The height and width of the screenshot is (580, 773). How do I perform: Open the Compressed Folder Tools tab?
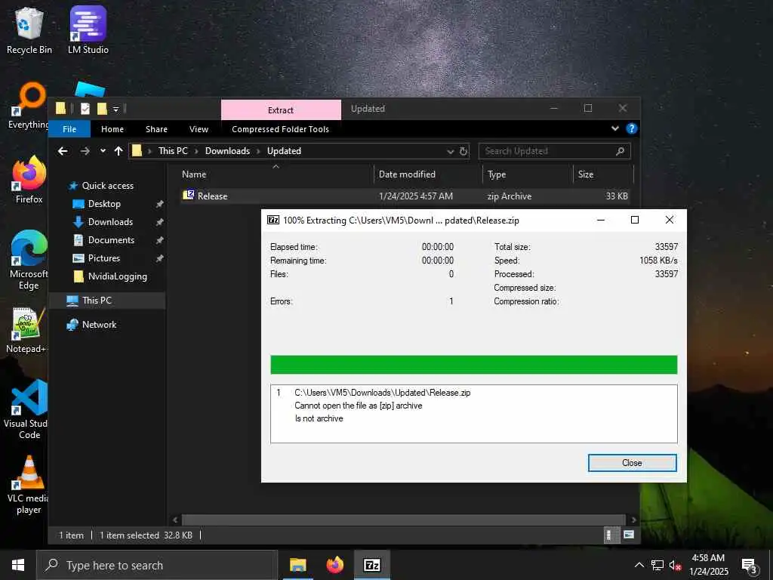point(280,129)
